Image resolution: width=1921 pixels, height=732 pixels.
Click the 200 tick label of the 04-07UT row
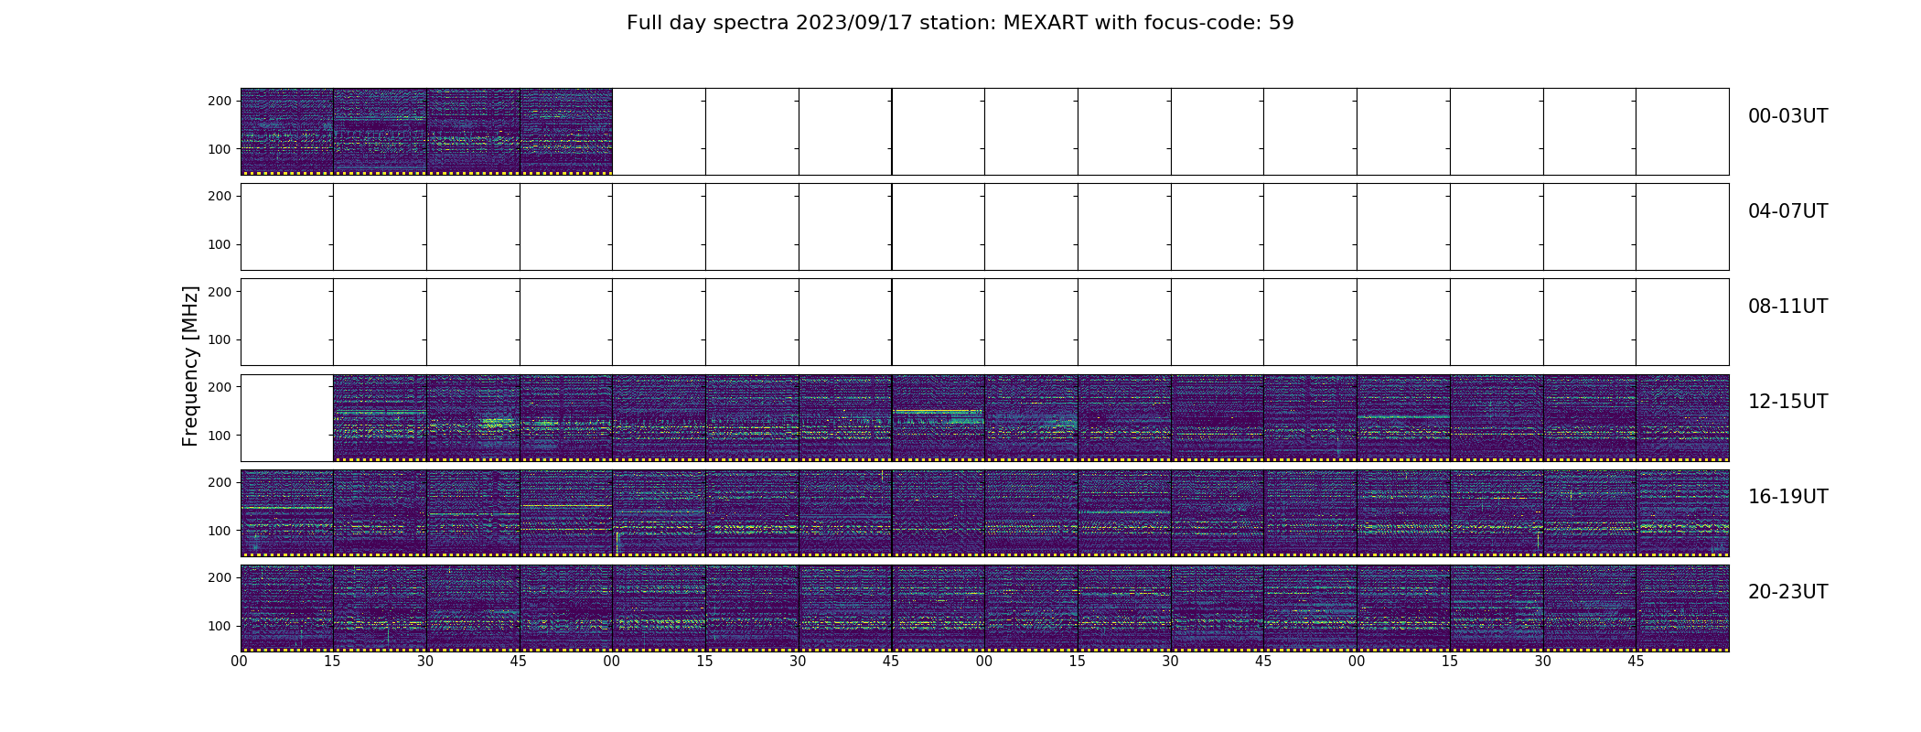pos(220,196)
